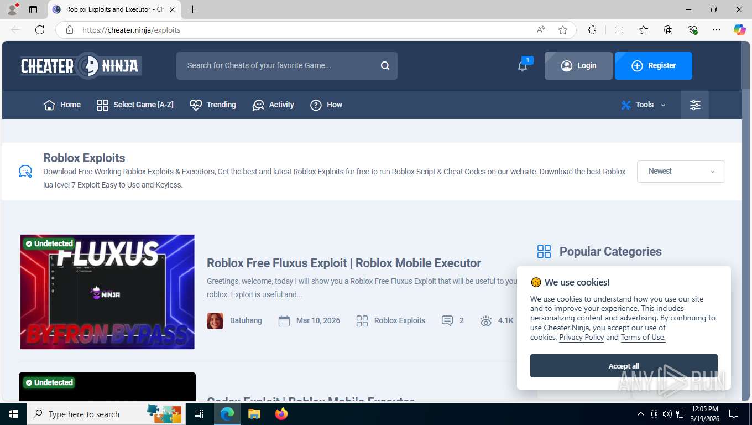The image size is (752, 425).
Task: Open the Newest sort dropdown
Action: (681, 172)
